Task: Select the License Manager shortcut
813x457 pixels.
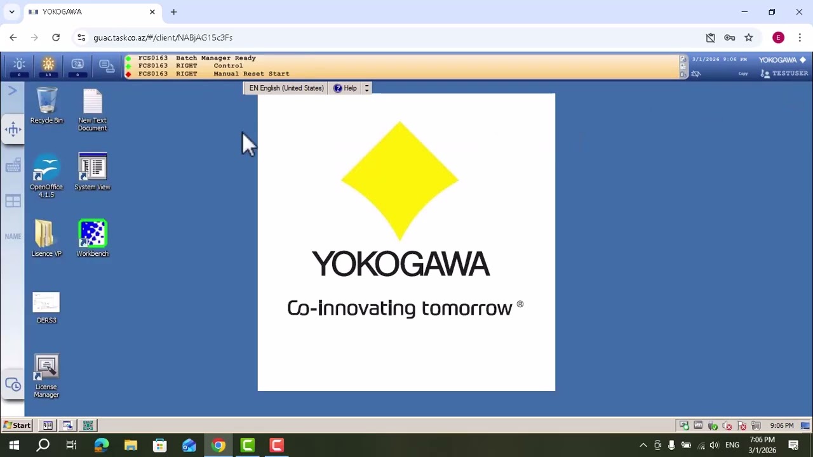Action: click(46, 376)
